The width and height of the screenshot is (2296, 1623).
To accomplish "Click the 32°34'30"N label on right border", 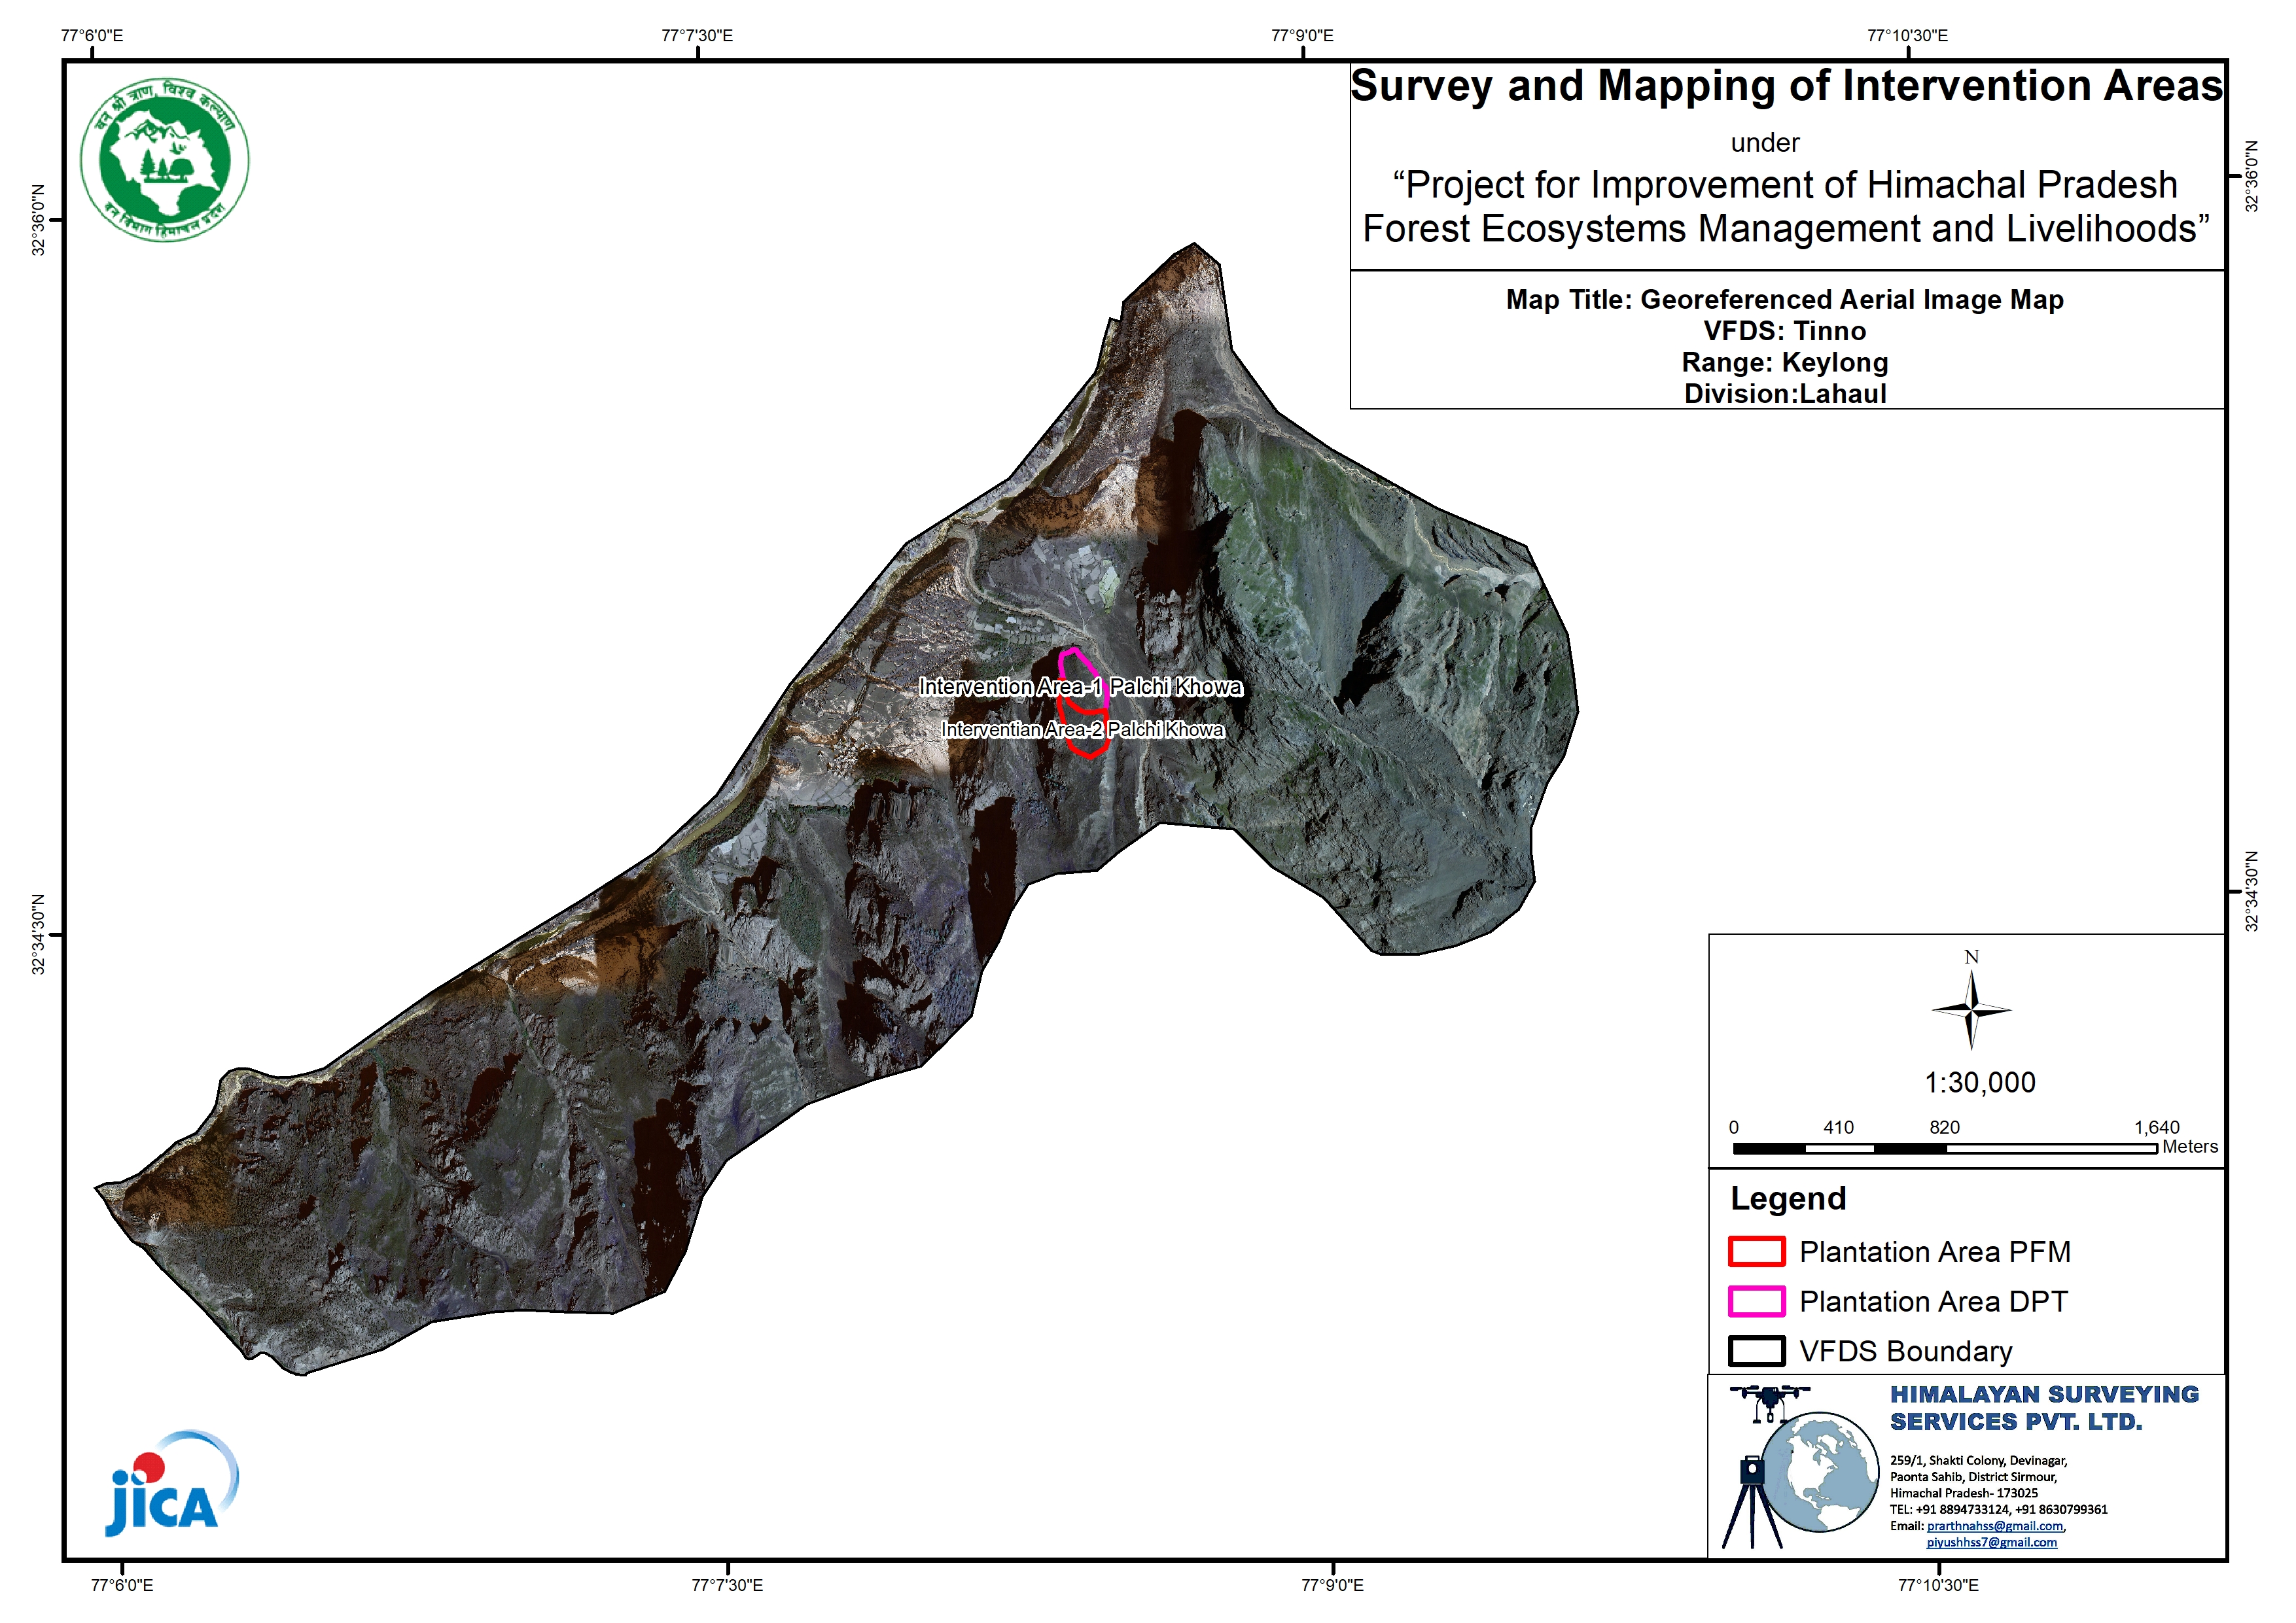I will pos(2252,892).
